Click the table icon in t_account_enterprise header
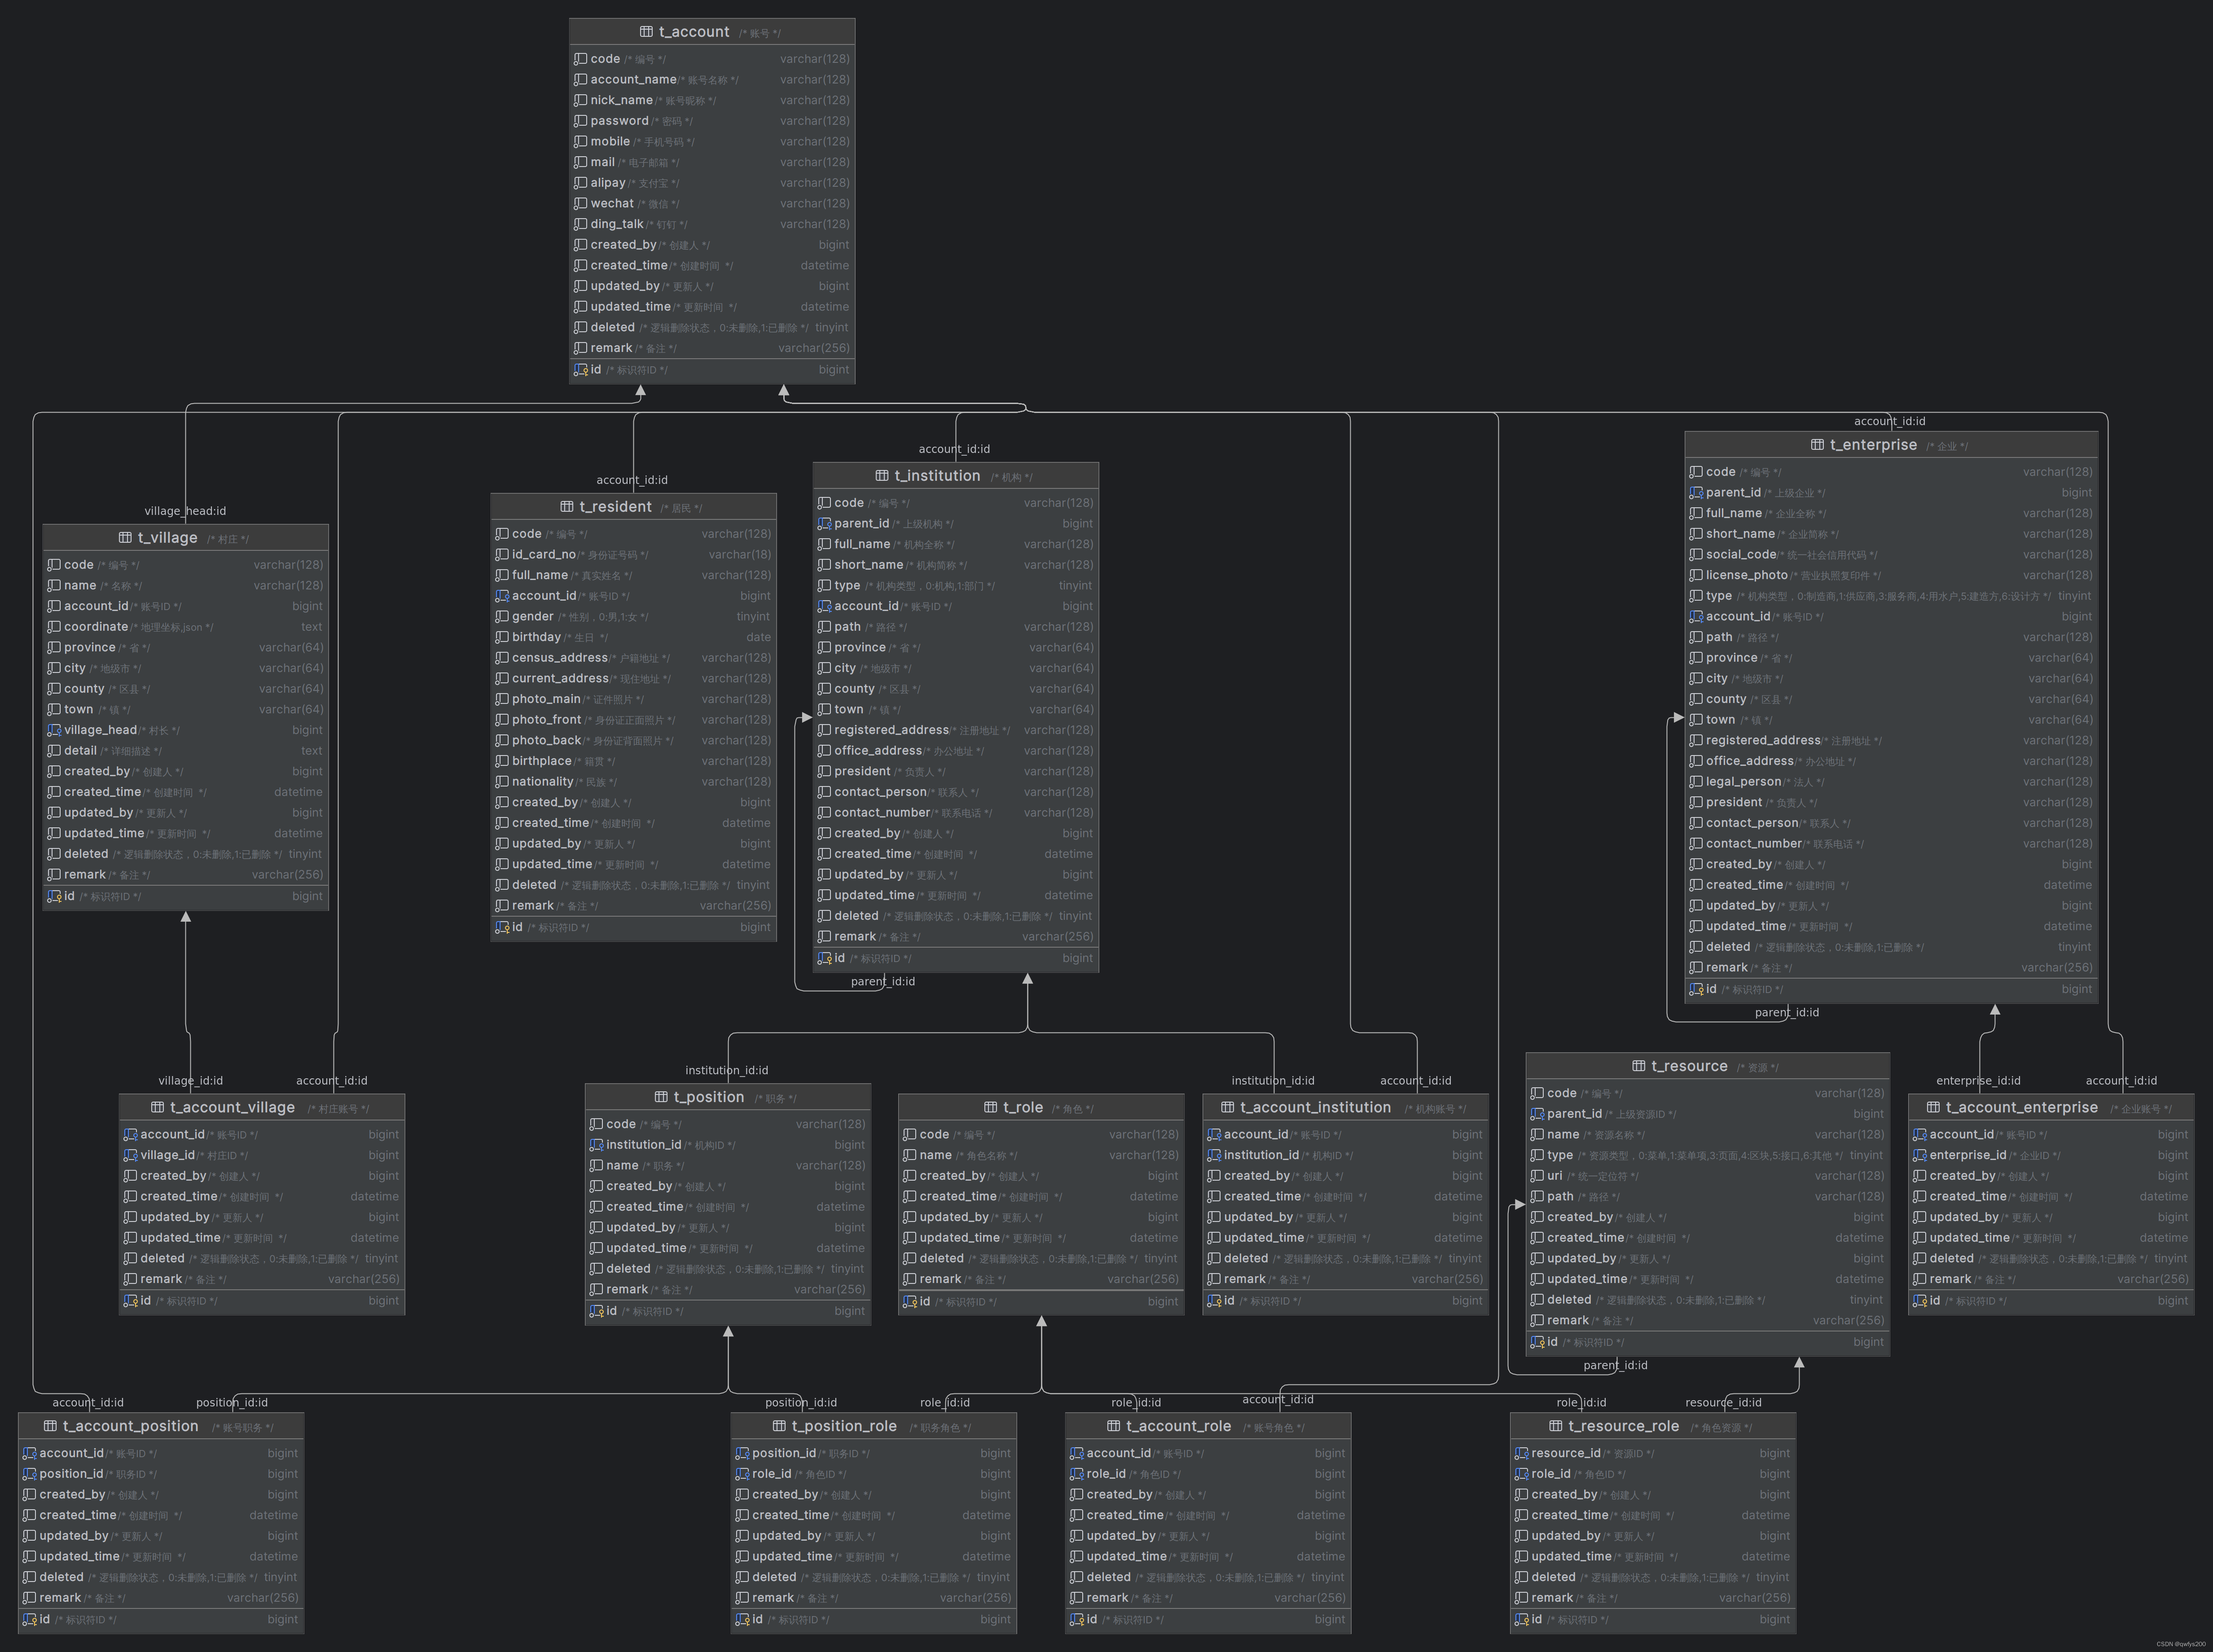 [x=1933, y=1108]
